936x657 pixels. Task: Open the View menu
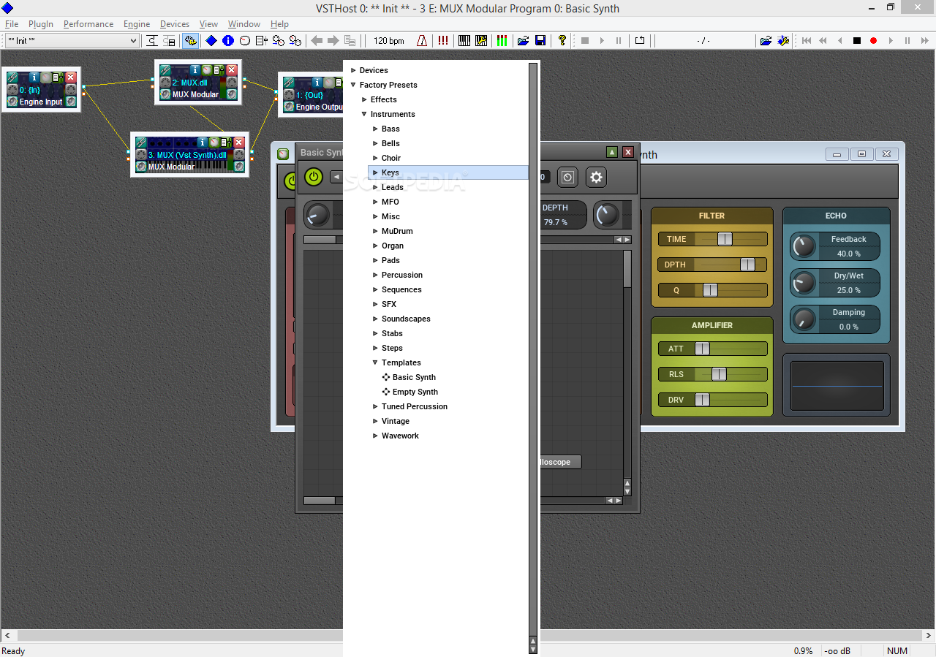point(208,24)
